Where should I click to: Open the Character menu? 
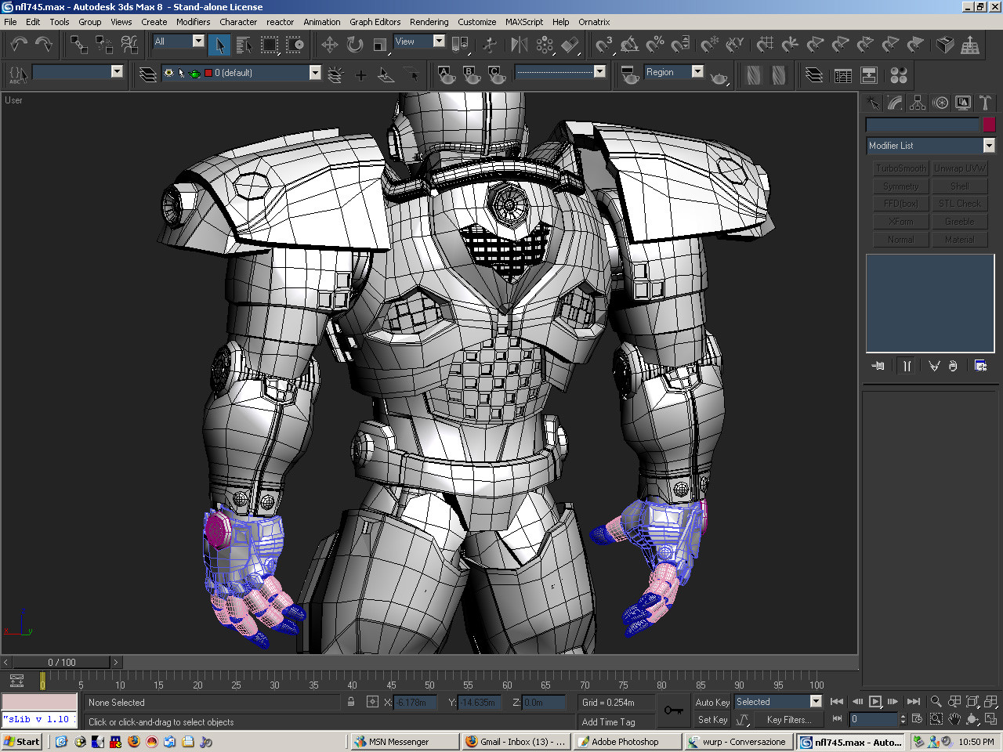[x=238, y=22]
